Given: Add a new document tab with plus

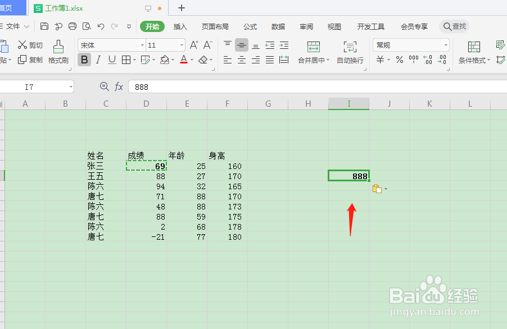Looking at the screenshot, I should pos(182,8).
